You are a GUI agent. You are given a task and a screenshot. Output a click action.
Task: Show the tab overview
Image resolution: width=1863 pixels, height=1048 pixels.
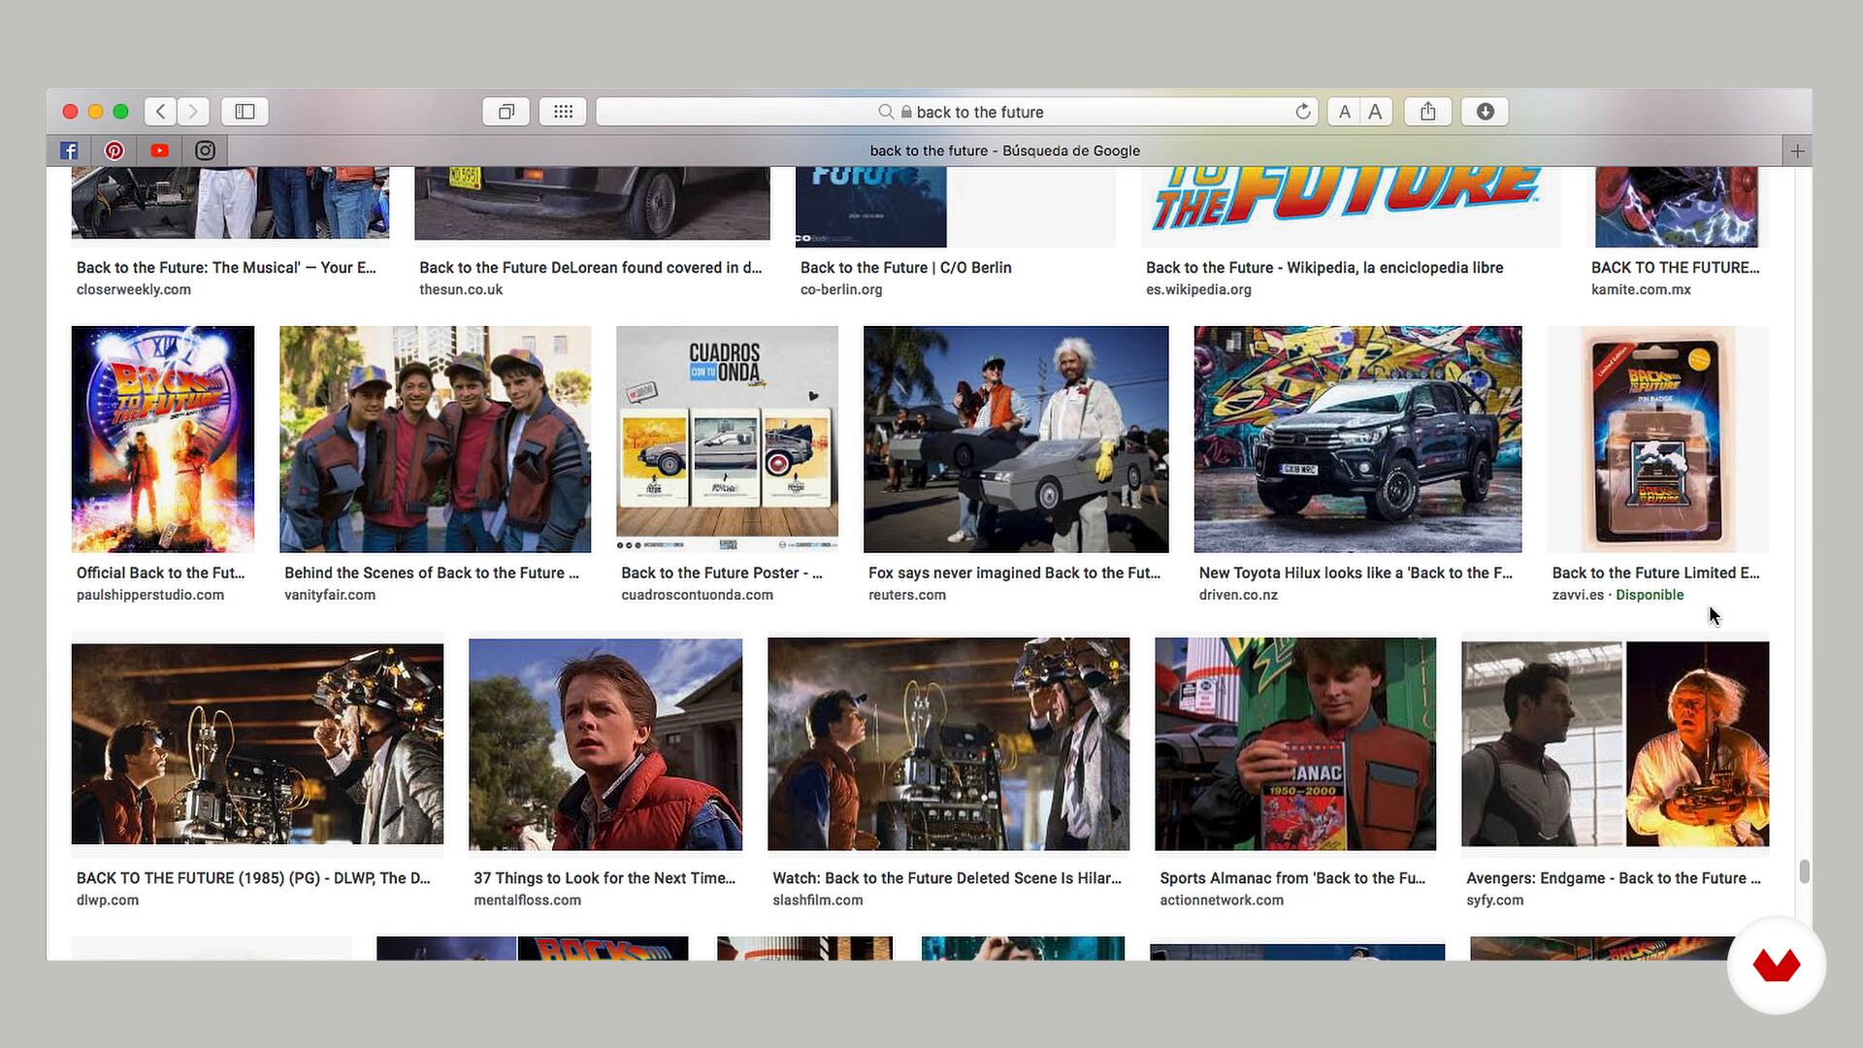coord(506,112)
